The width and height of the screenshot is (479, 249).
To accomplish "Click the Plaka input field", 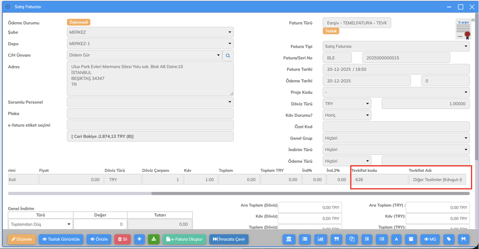I will (x=150, y=114).
